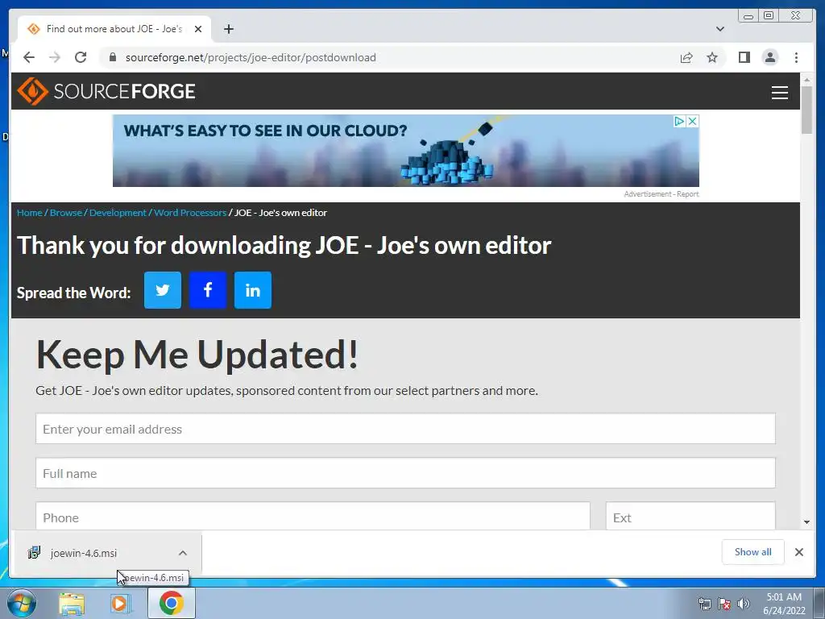The width and height of the screenshot is (825, 619).
Task: Open a new browser tab
Action: click(x=228, y=29)
